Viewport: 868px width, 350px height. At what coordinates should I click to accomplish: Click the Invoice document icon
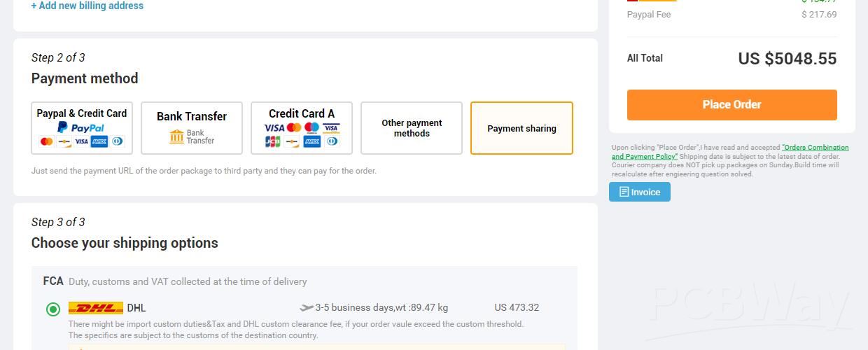pos(624,192)
